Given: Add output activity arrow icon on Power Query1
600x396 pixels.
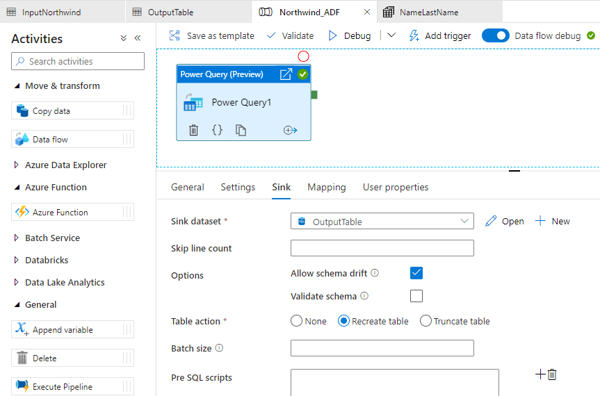Looking at the screenshot, I should pyautogui.click(x=290, y=130).
